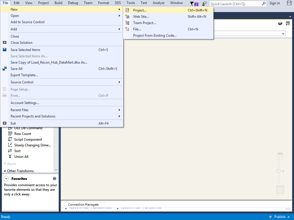The width and height of the screenshot is (294, 220).
Task: Open the New submenu arrow
Action: 119,9
